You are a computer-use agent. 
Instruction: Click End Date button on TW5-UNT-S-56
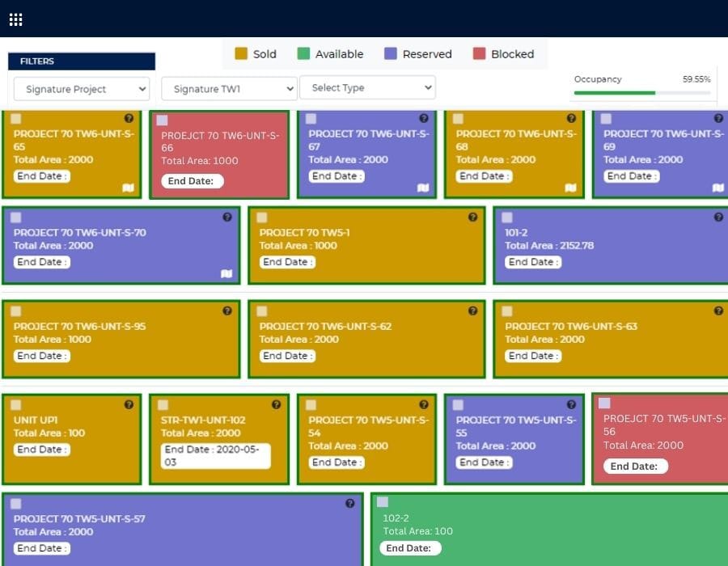tap(635, 466)
